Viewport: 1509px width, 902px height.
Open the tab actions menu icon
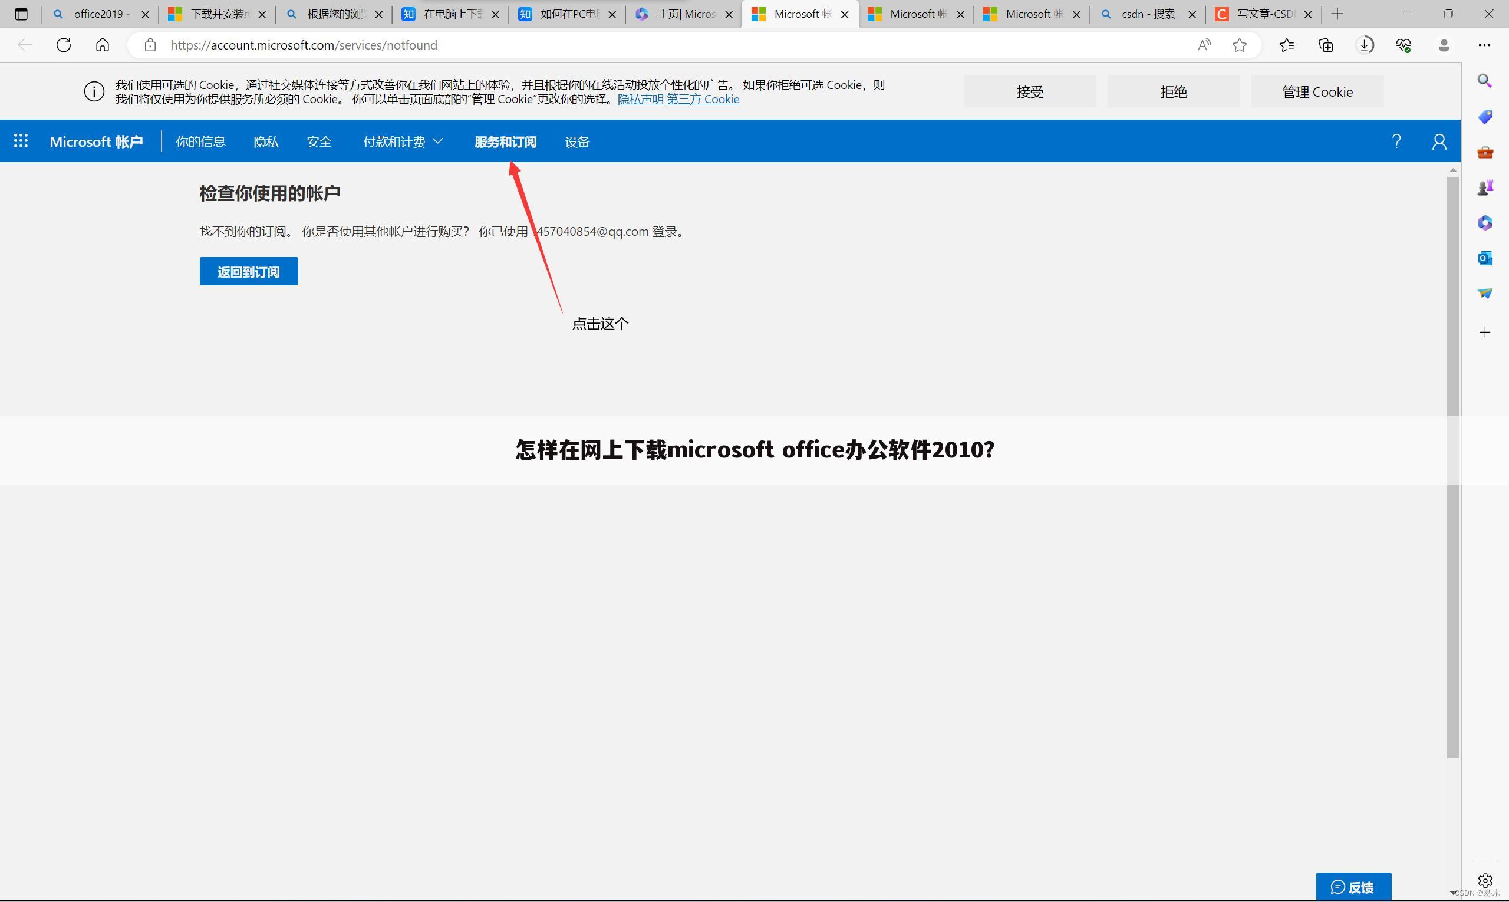pyautogui.click(x=21, y=14)
